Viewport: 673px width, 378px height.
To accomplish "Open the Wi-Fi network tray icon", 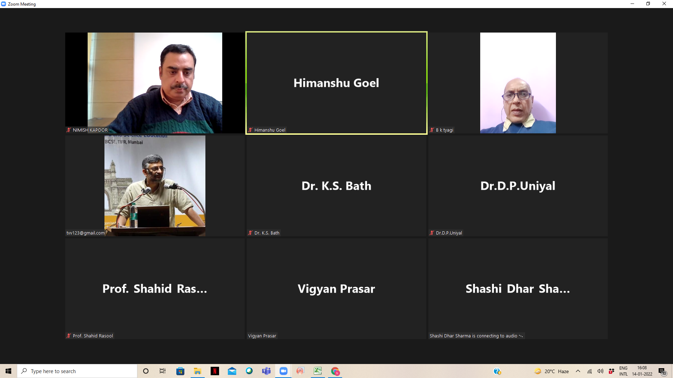I will click(590, 371).
